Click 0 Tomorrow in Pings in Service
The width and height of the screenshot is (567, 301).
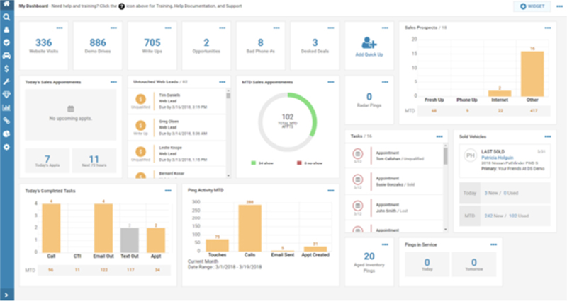[x=474, y=262]
